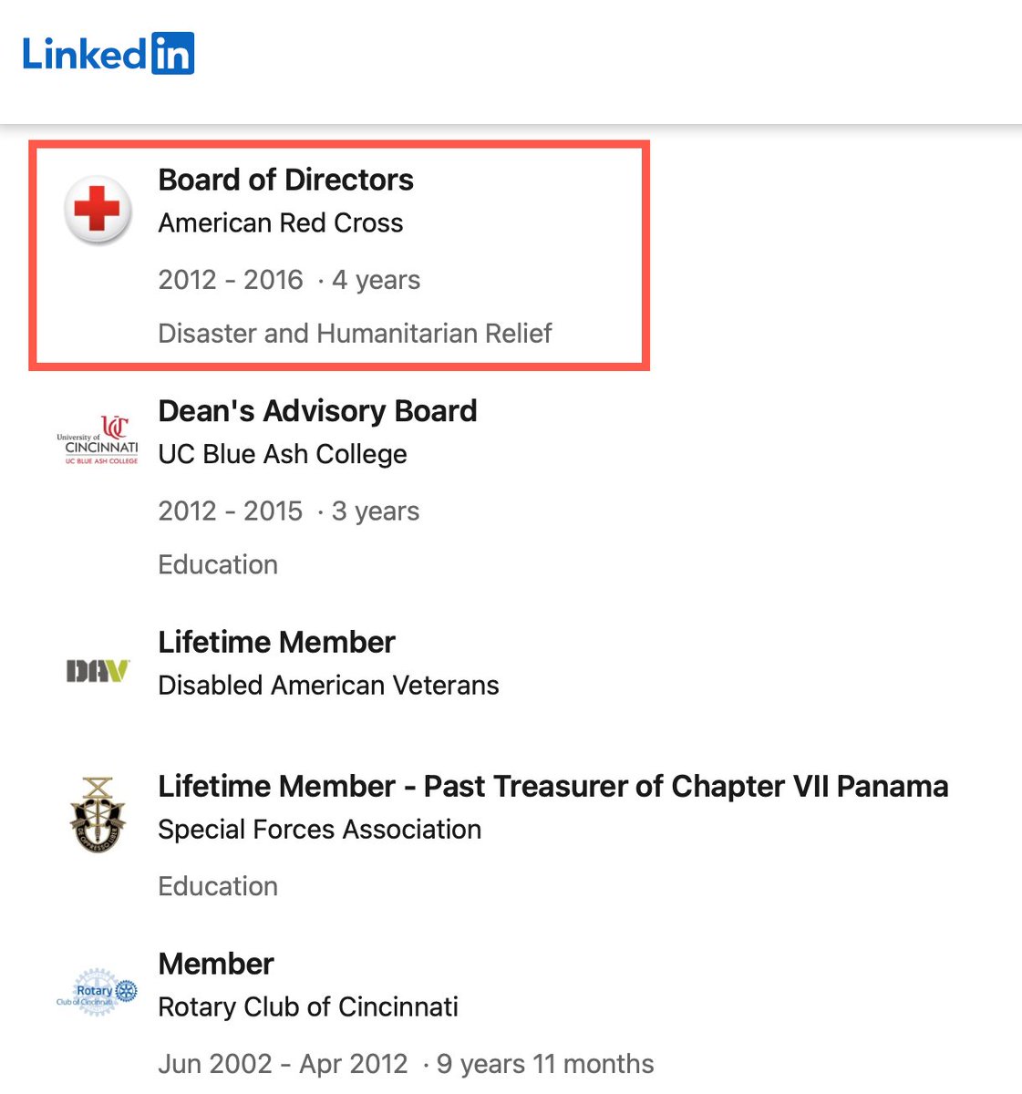Click Past Treasurer of Chapter VII Panama title
The width and height of the screenshot is (1022, 1094).
click(x=552, y=786)
